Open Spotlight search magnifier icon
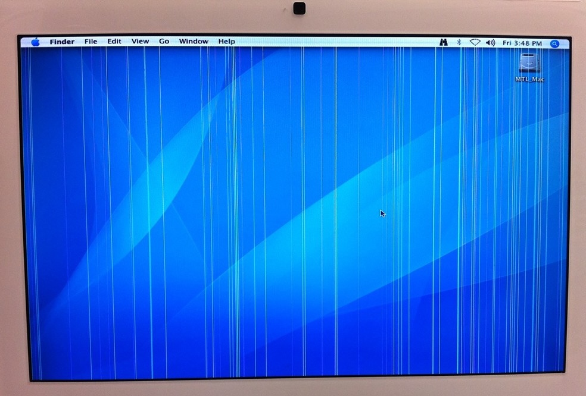The width and height of the screenshot is (586, 396). 554,43
